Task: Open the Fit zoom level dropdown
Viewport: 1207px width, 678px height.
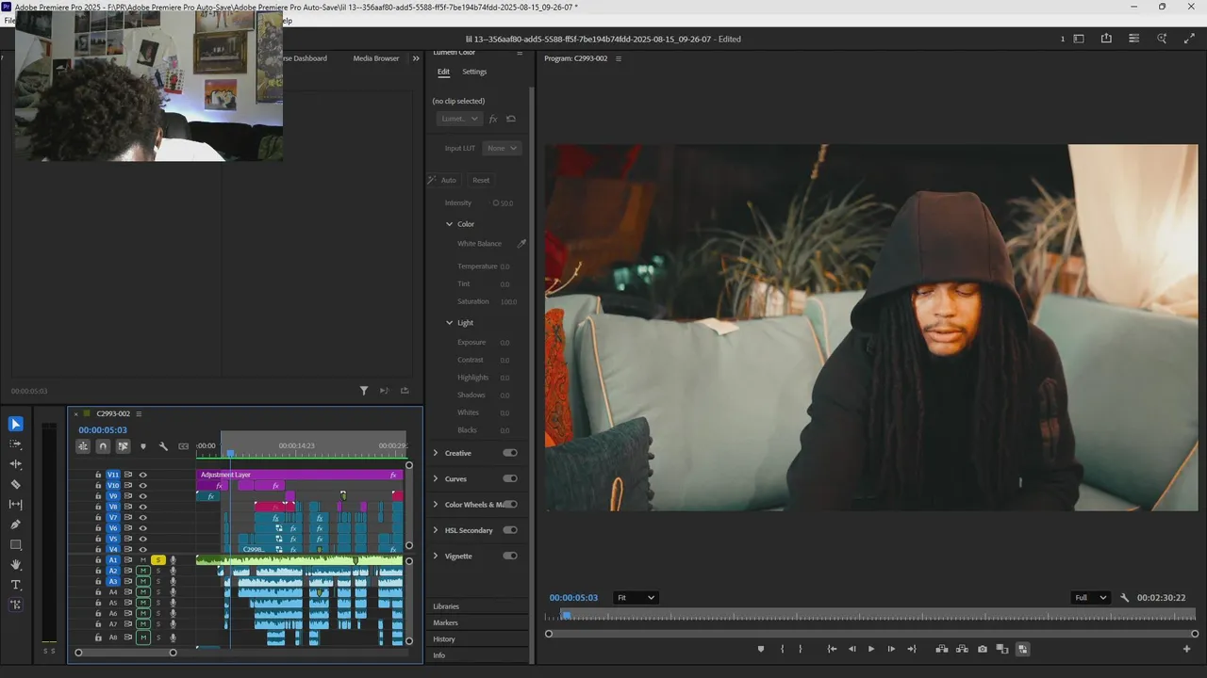Action: (x=636, y=598)
